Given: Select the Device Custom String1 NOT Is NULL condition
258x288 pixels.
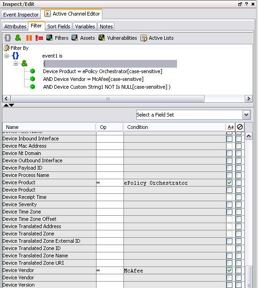Looking at the screenshot, I should [x=107, y=87].
